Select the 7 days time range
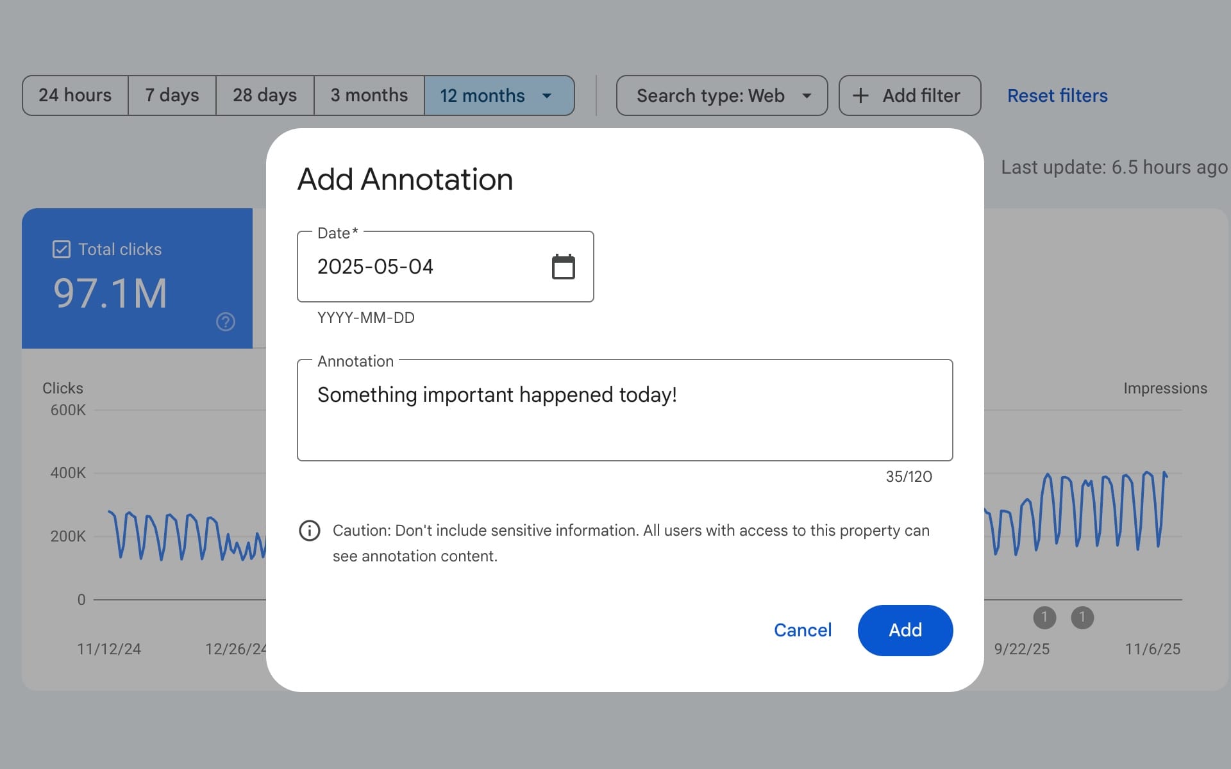 [171, 95]
